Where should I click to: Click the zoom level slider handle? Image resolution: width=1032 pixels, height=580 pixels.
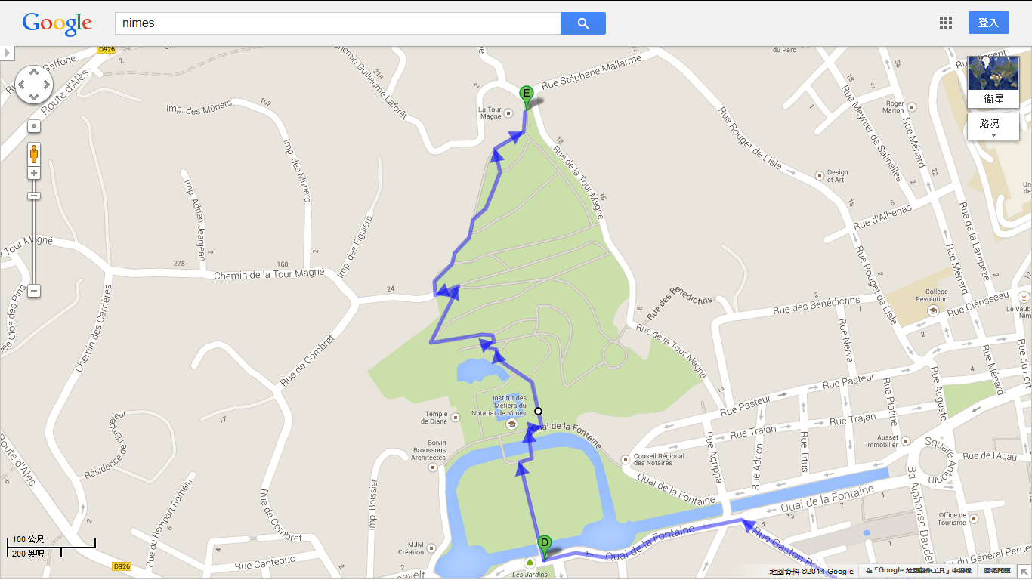click(x=34, y=196)
